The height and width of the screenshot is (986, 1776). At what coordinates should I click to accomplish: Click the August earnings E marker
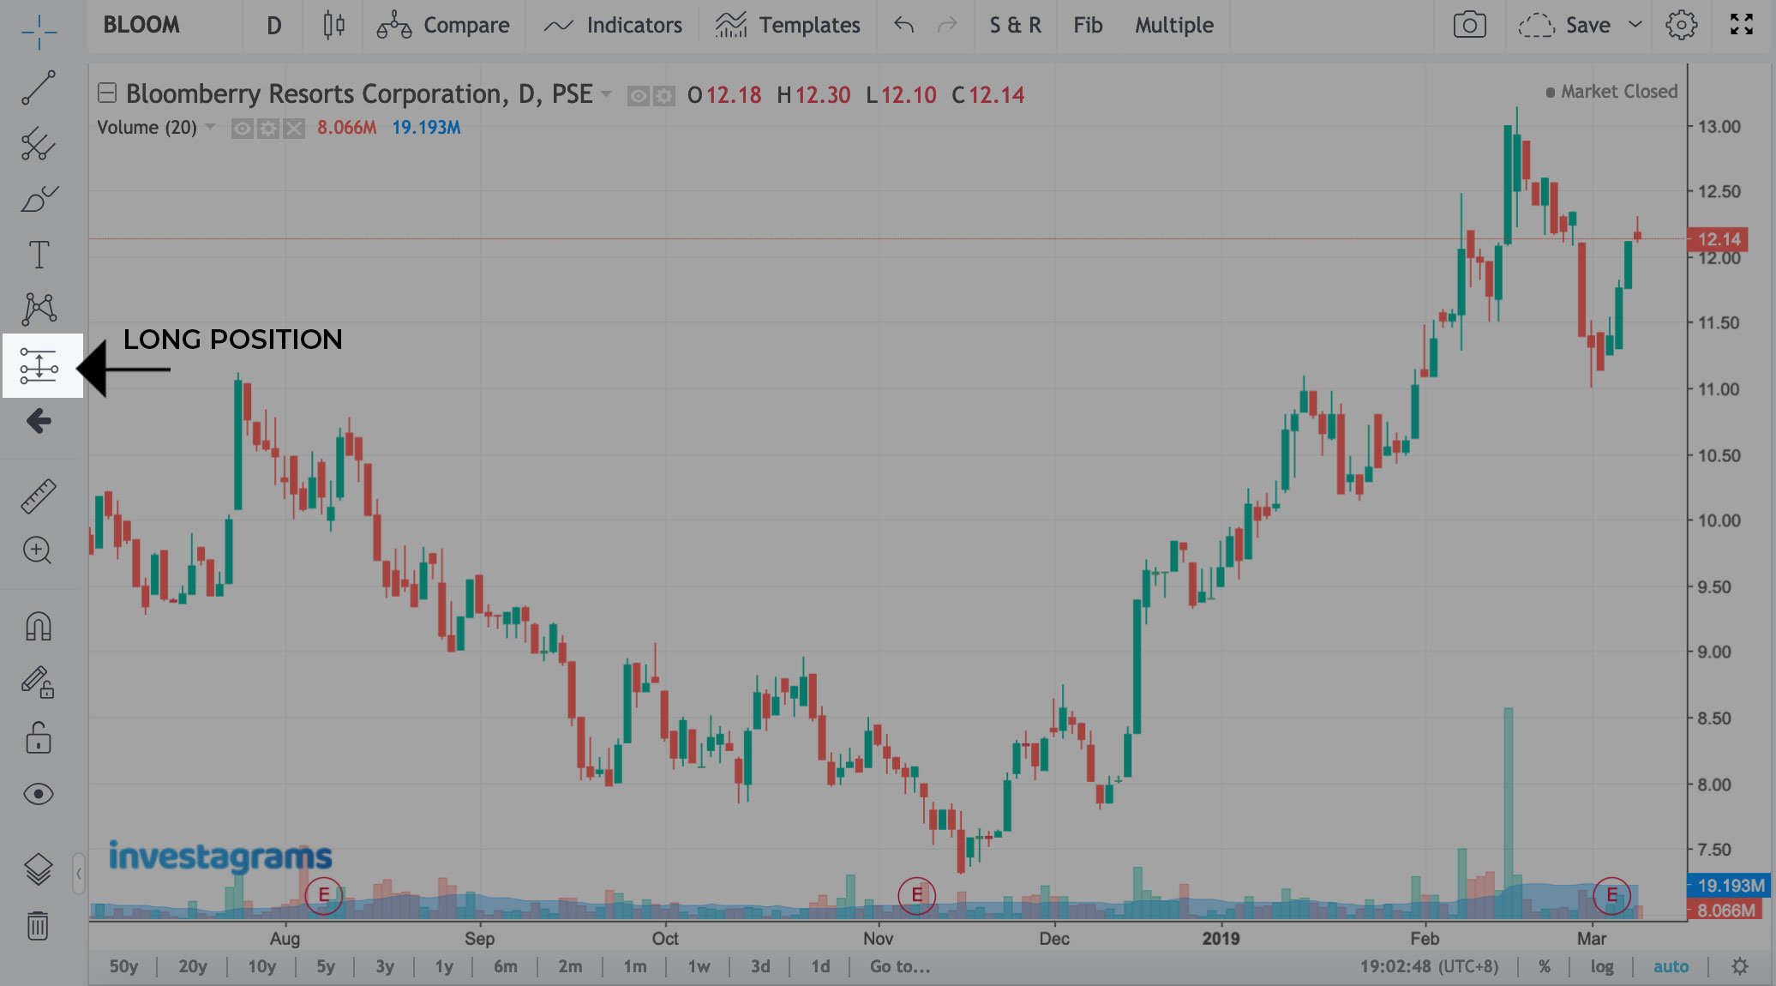point(323,895)
